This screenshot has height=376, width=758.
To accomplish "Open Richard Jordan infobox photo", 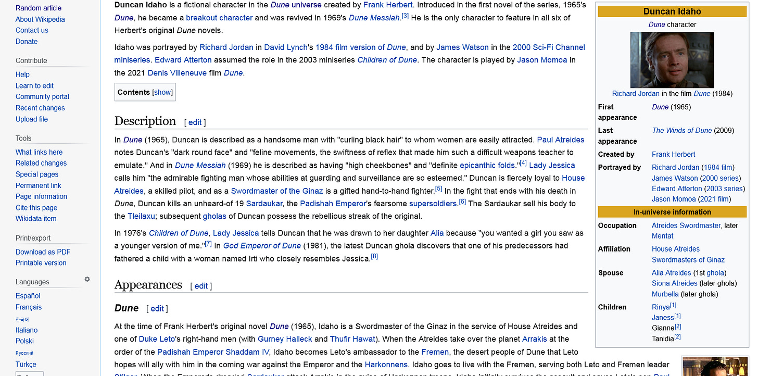I will (x=672, y=60).
